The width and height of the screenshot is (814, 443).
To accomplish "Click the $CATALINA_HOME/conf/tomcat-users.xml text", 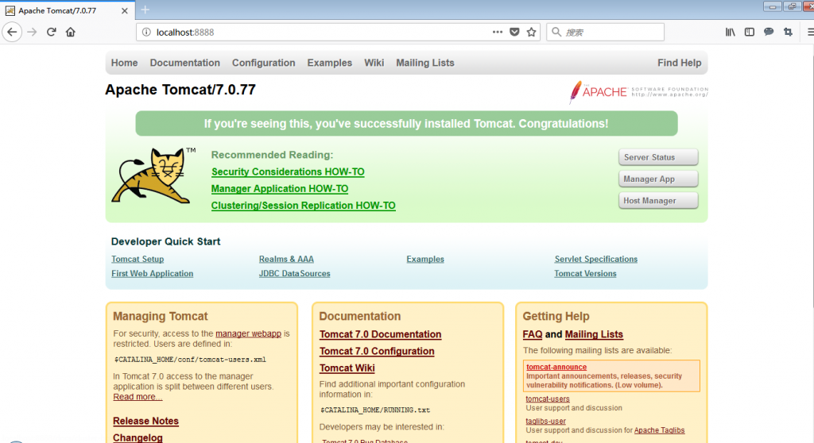I will [x=190, y=360].
